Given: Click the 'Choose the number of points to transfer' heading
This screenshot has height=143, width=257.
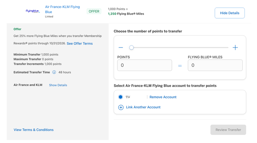Looking at the screenshot, I should click(148, 31).
